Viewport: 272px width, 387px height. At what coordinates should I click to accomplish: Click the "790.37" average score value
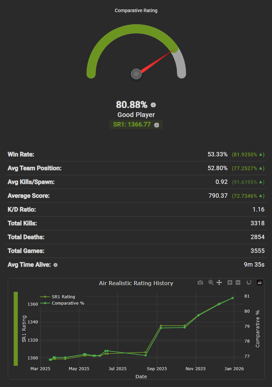[x=218, y=196]
